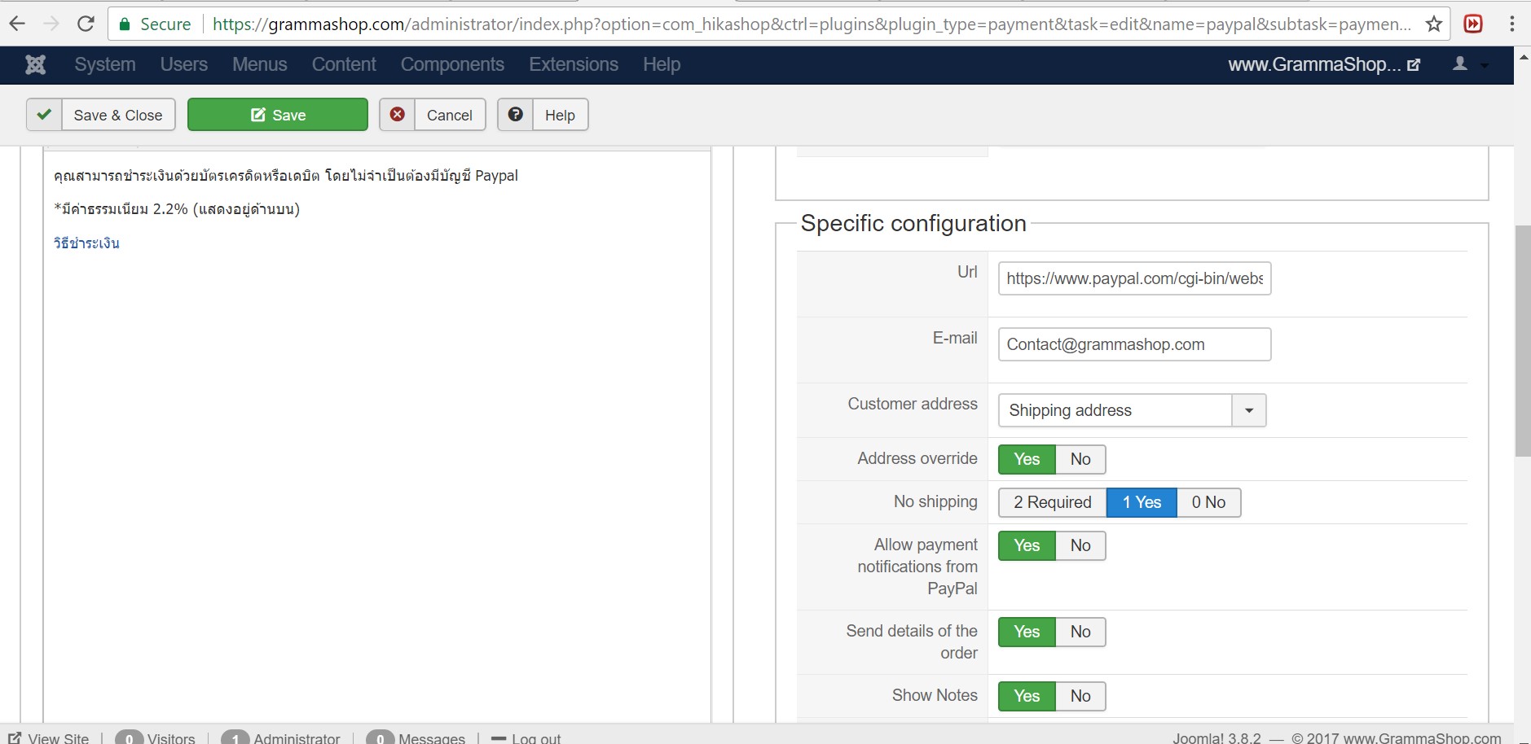
Task: Go back to the previous browser page
Action: pos(17,24)
